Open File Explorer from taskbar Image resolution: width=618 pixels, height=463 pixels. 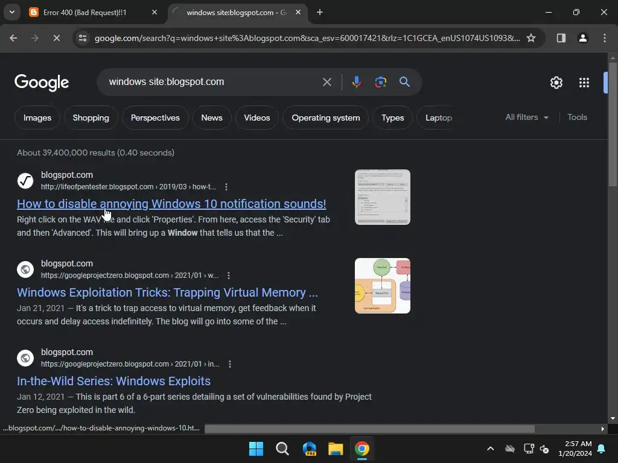coord(336,449)
